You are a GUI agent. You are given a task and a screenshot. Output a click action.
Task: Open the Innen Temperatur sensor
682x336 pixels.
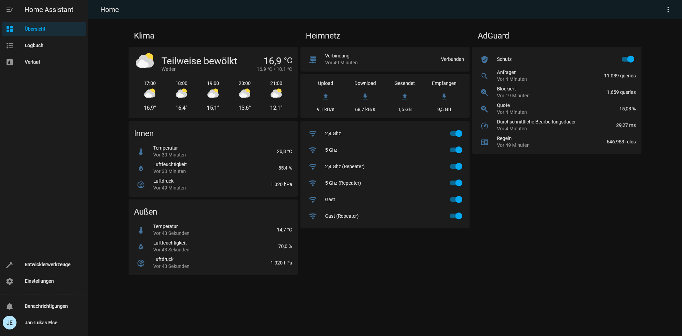213,151
